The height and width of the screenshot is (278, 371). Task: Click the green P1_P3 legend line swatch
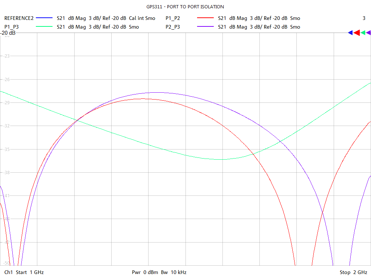(x=44, y=27)
